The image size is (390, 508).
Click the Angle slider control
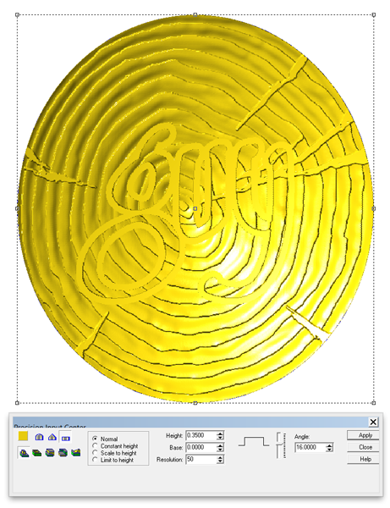(x=281, y=445)
